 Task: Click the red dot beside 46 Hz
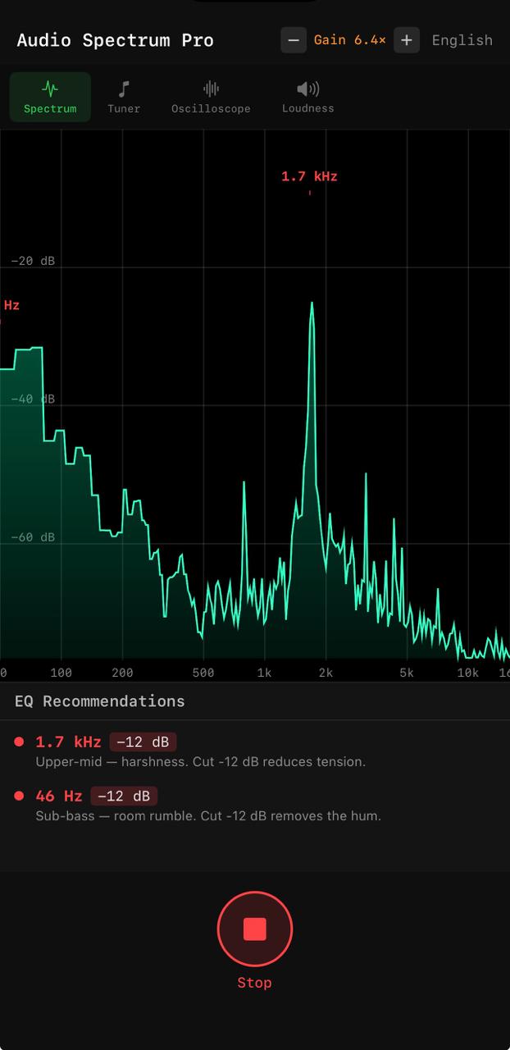click(19, 796)
